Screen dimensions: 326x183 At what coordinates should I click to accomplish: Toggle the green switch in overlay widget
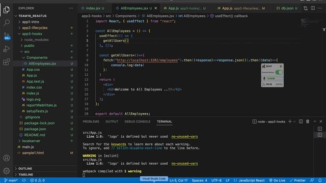click(279, 72)
